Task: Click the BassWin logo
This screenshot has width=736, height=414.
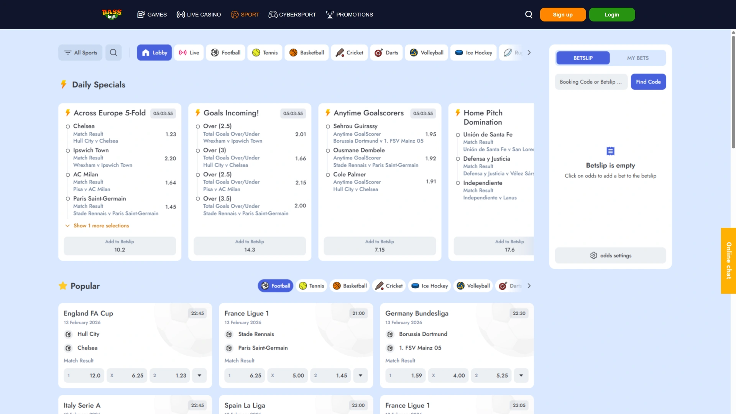Action: 112,14
